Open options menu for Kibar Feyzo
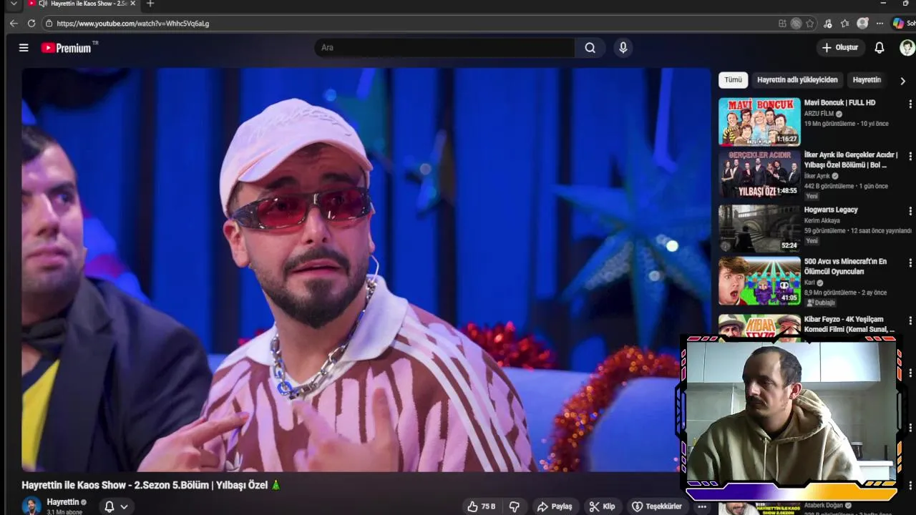 [x=910, y=321]
